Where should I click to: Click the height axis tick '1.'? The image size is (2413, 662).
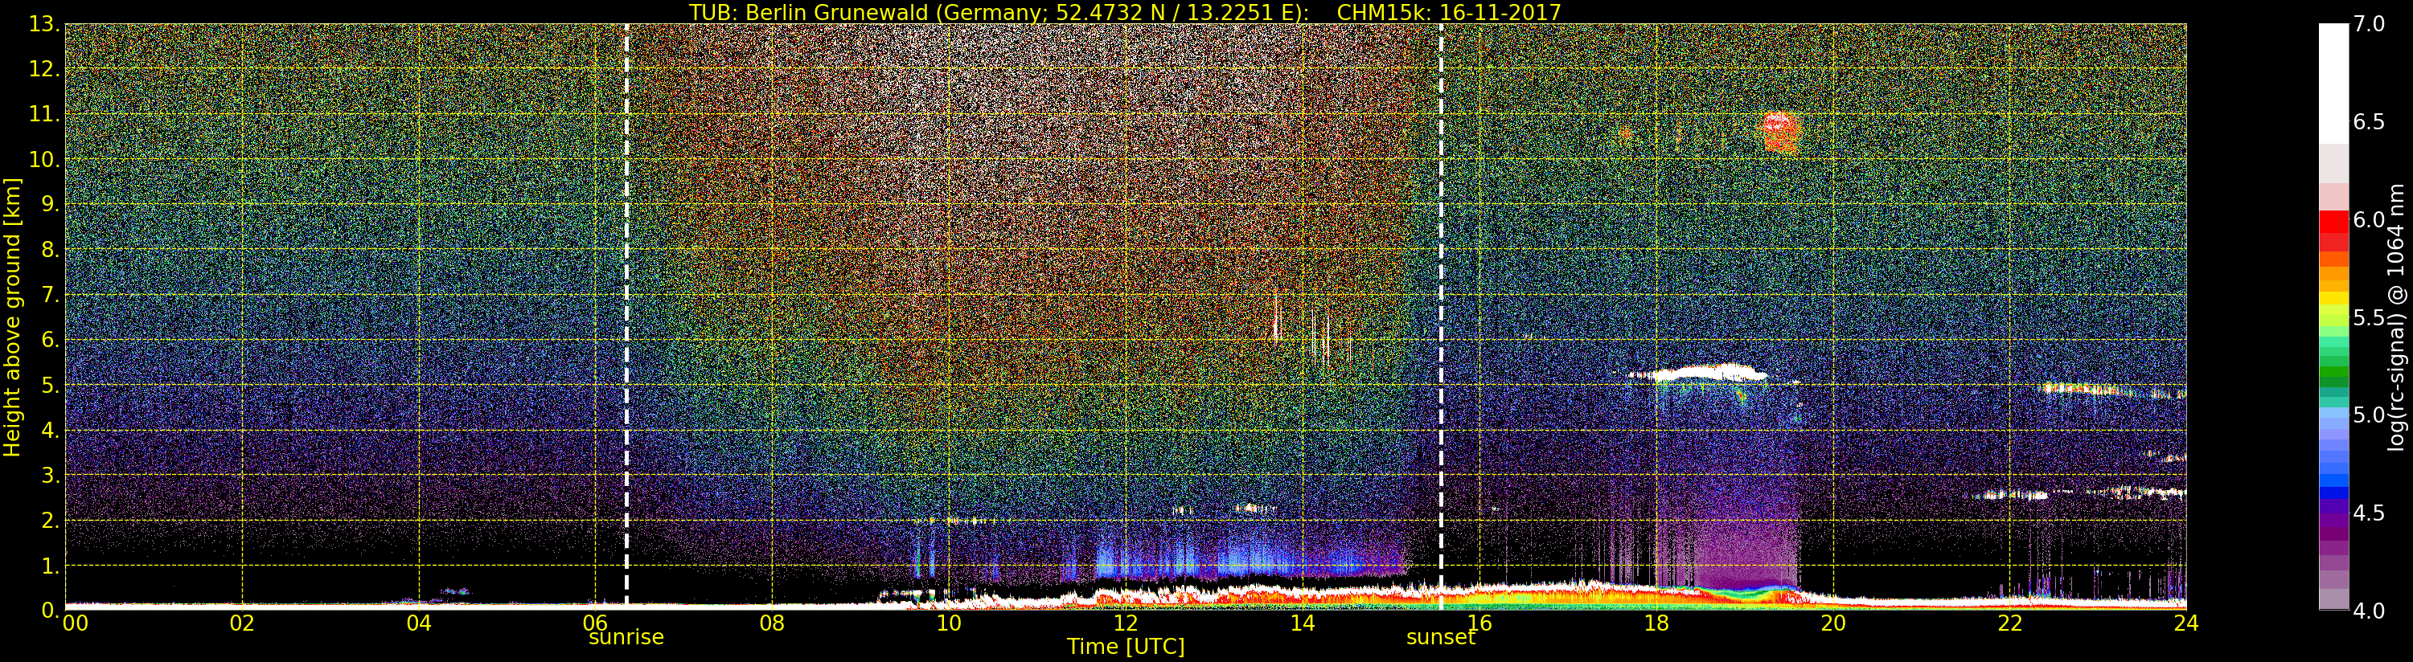click(x=49, y=566)
